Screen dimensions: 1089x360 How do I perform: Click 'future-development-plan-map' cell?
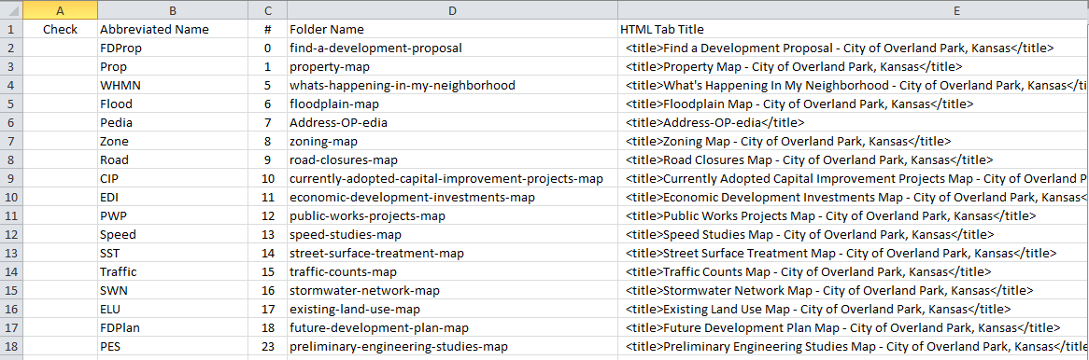(452, 328)
